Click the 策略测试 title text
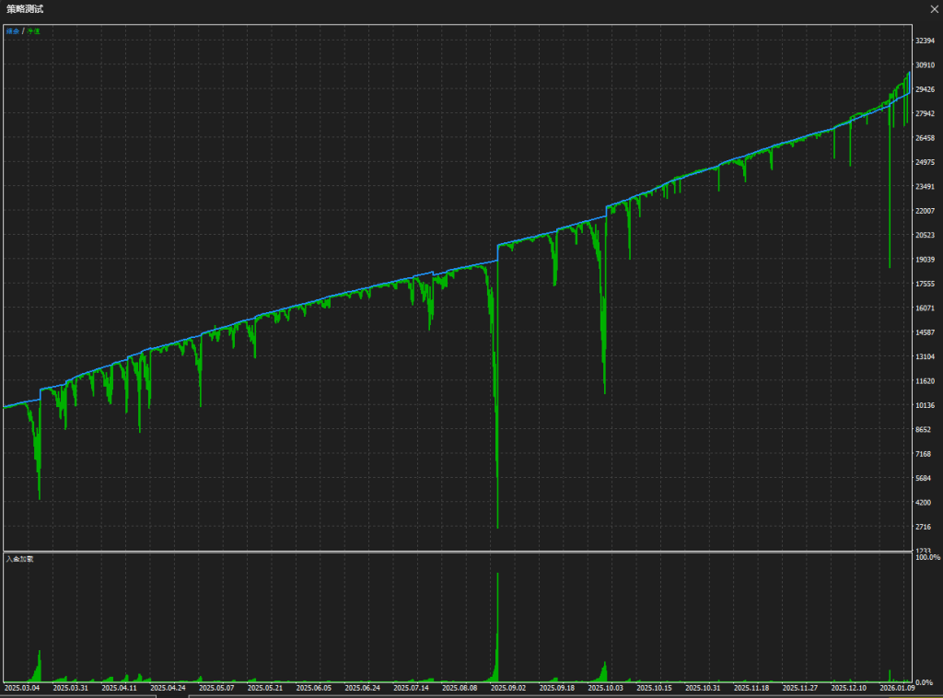 25,8
